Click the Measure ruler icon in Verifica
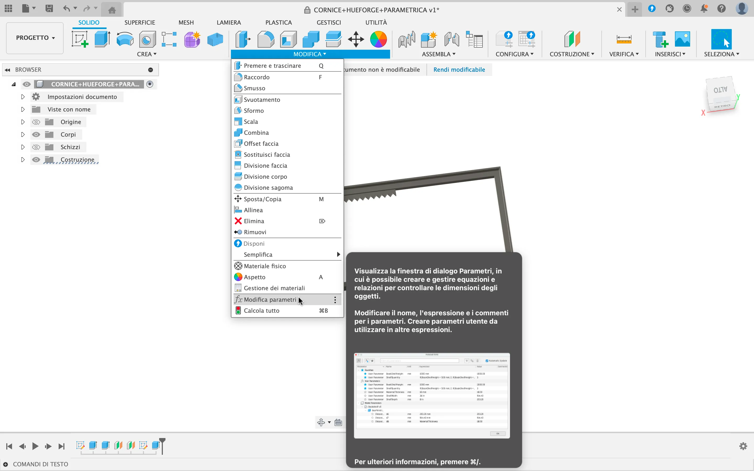This screenshot has width=754, height=471. click(x=624, y=40)
